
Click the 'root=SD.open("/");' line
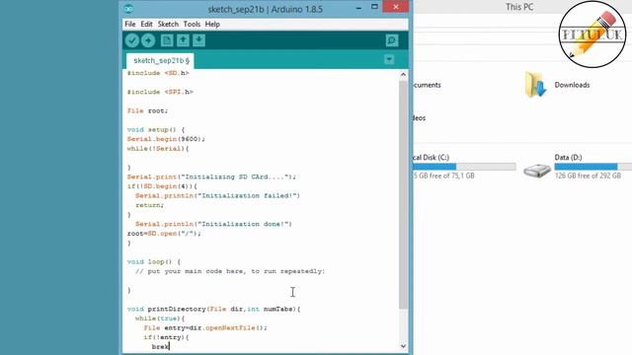click(x=164, y=233)
